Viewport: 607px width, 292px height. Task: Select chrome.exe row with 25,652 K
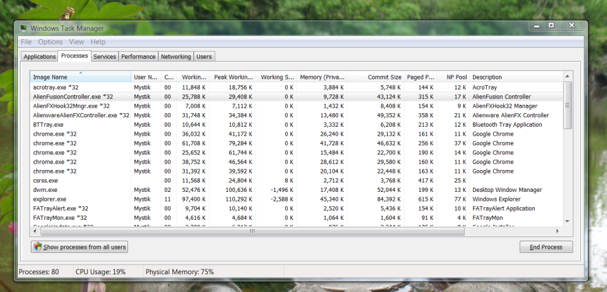point(296,152)
